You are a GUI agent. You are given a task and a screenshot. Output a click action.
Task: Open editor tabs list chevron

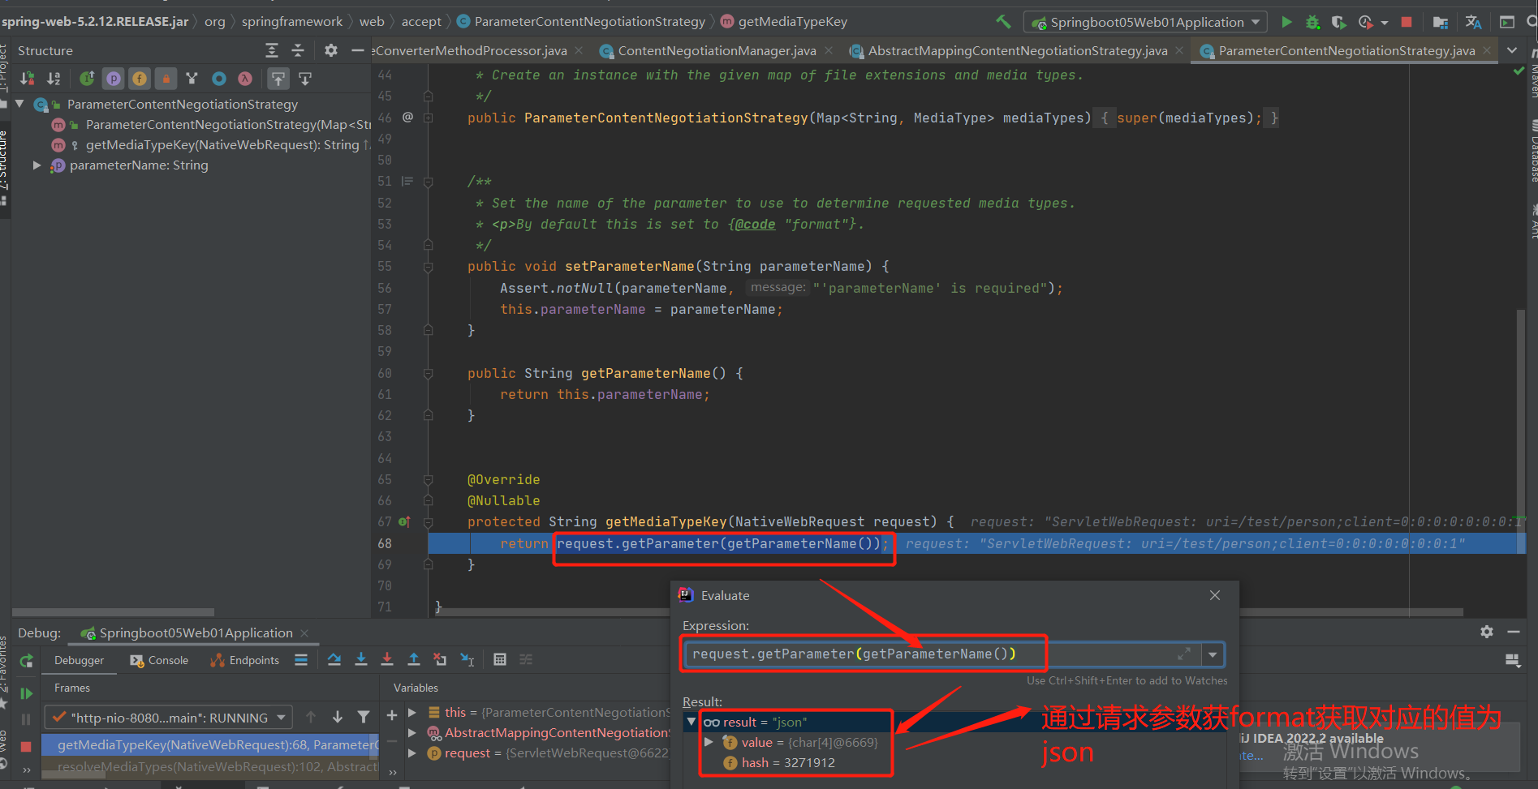[x=1512, y=50]
